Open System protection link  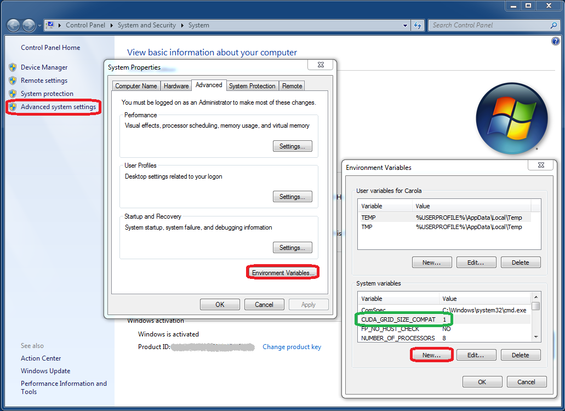coord(47,94)
